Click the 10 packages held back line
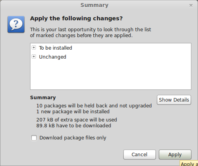Screen dimensions: 198x166 94,106
